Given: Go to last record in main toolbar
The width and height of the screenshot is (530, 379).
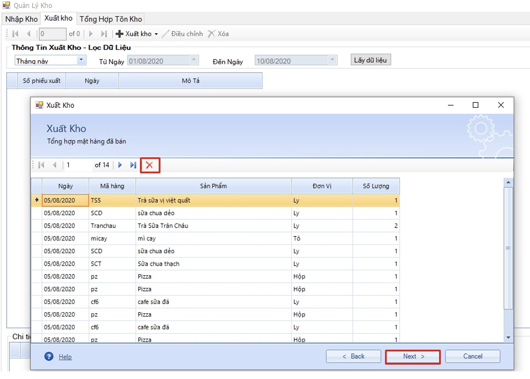Looking at the screenshot, I should coord(104,34).
